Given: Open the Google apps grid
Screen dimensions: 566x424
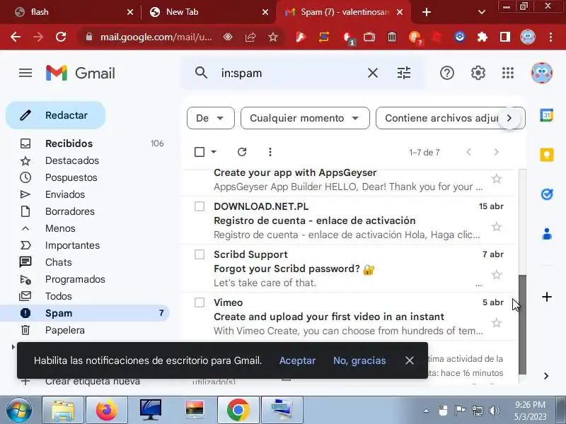Looking at the screenshot, I should tap(508, 73).
